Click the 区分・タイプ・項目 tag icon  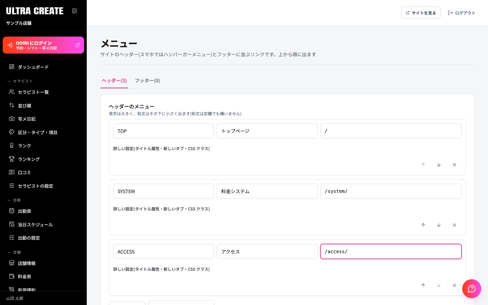point(12,132)
